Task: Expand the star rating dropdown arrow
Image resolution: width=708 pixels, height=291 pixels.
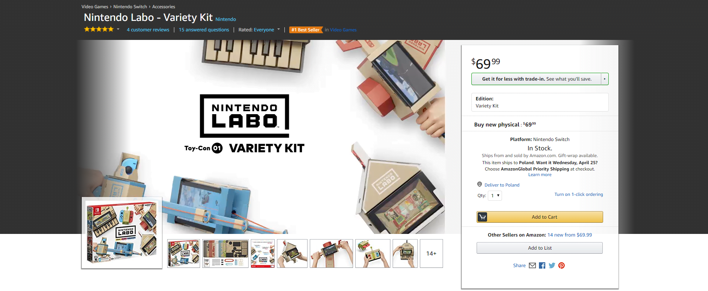Action: click(118, 29)
